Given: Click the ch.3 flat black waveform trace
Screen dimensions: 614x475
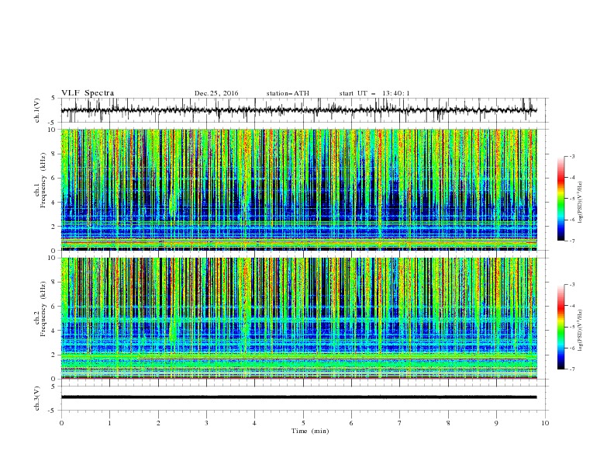Looking at the screenshot, I should click(x=299, y=397).
